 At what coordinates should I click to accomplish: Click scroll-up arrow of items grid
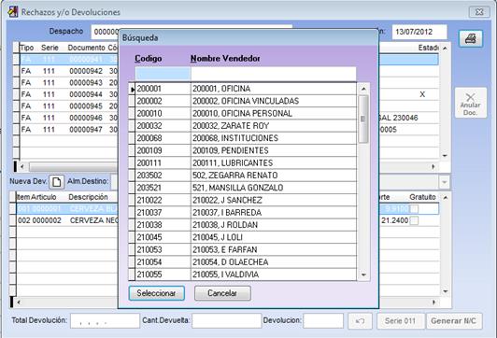click(x=446, y=198)
